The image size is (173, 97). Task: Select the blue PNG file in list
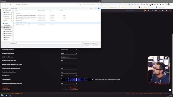point(26,17)
